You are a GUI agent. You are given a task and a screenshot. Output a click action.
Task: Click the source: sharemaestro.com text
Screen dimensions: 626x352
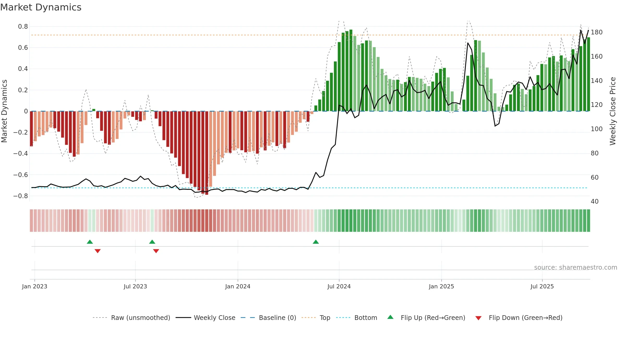coord(575,267)
